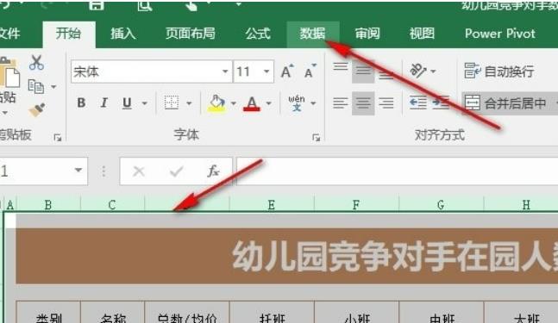The height and width of the screenshot is (323, 558).
Task: Switch to 数据 tab
Action: pos(313,34)
